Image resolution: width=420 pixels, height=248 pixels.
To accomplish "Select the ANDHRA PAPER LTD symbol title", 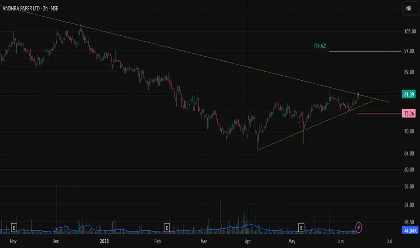I will coord(21,9).
